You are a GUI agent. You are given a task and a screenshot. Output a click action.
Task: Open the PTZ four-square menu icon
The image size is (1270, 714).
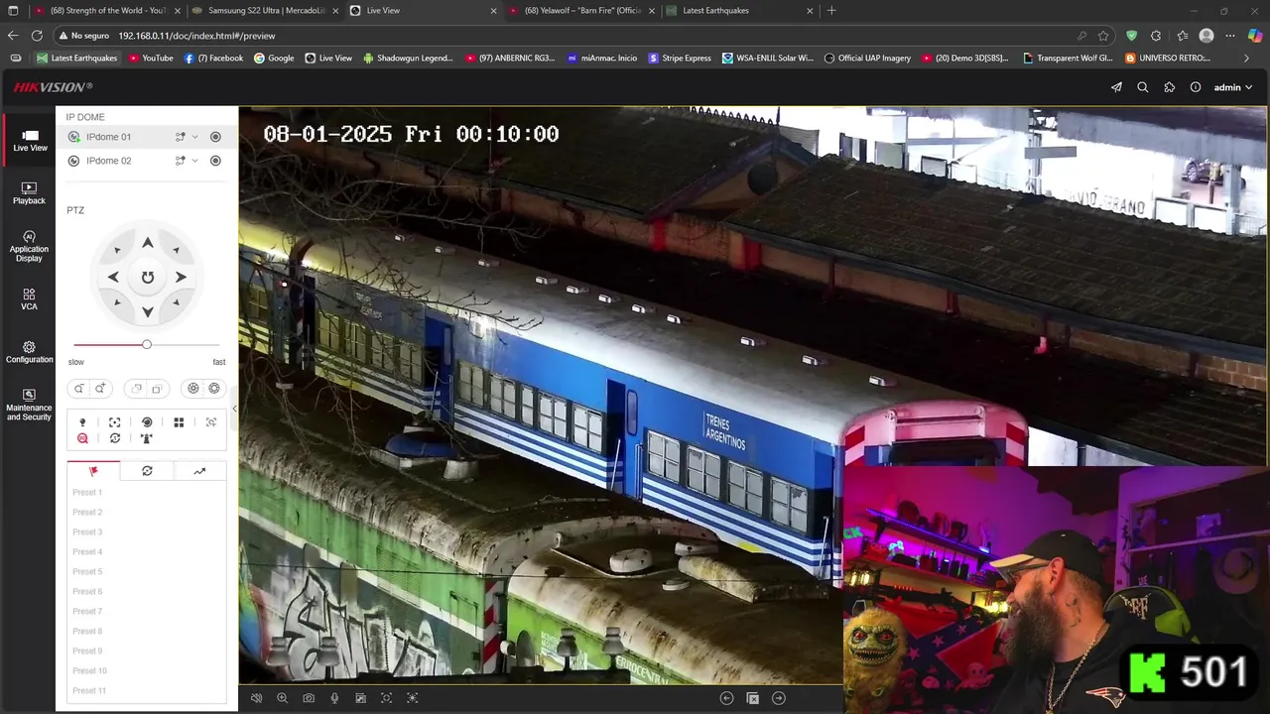point(179,422)
